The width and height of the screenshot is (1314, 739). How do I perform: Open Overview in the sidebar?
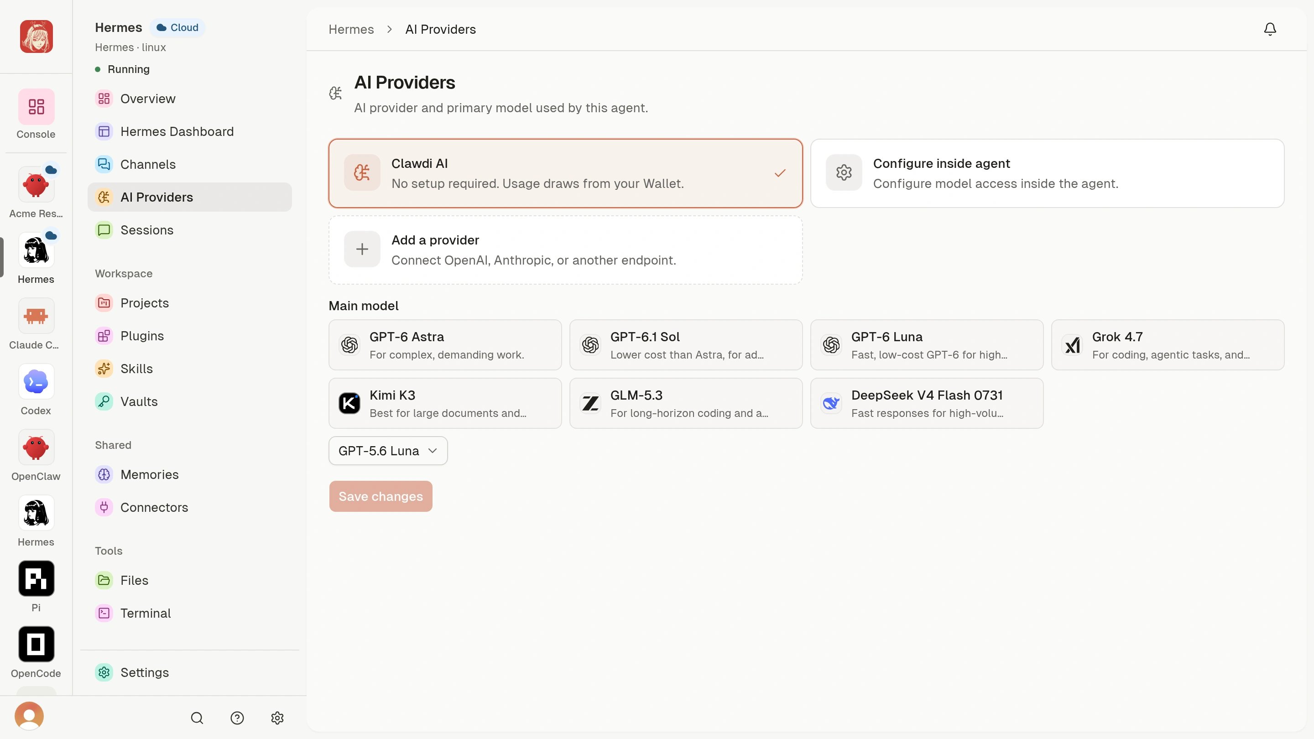click(190, 99)
